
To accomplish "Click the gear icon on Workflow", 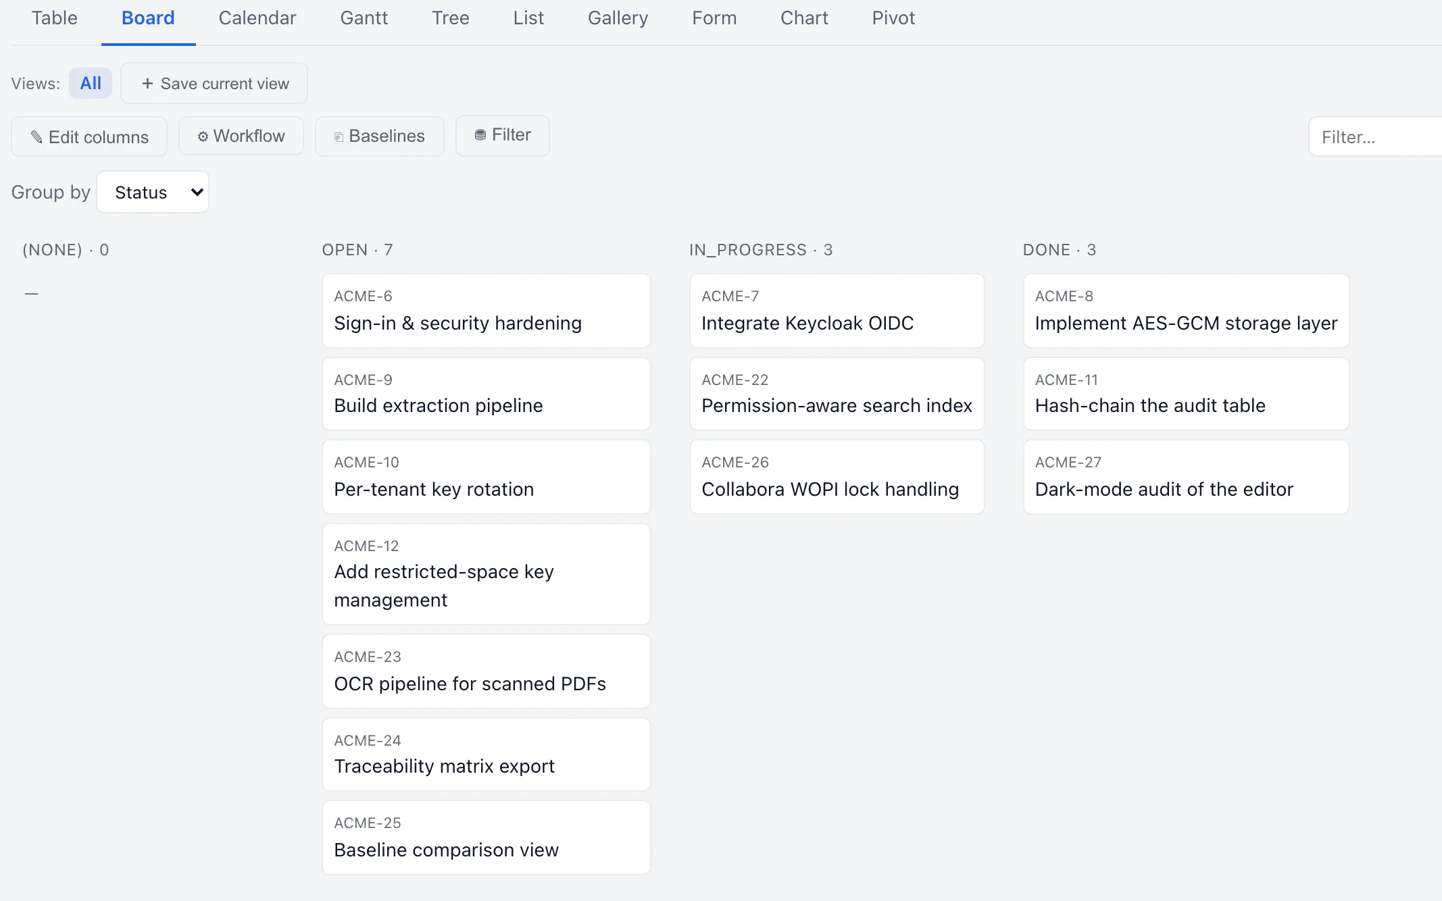I will tap(203, 136).
